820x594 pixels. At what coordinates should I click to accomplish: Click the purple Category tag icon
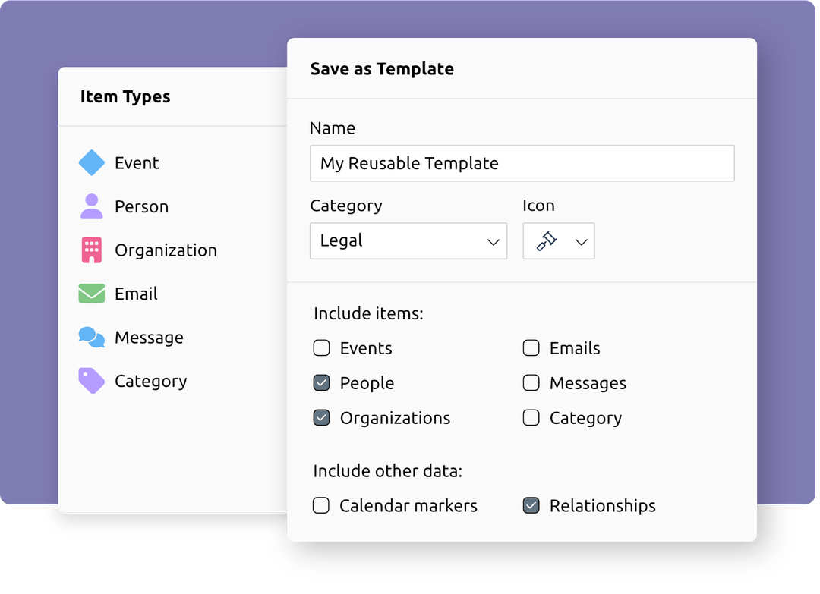coord(90,381)
